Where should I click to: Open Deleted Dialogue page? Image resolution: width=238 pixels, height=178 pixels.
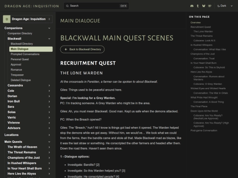(21, 80)
